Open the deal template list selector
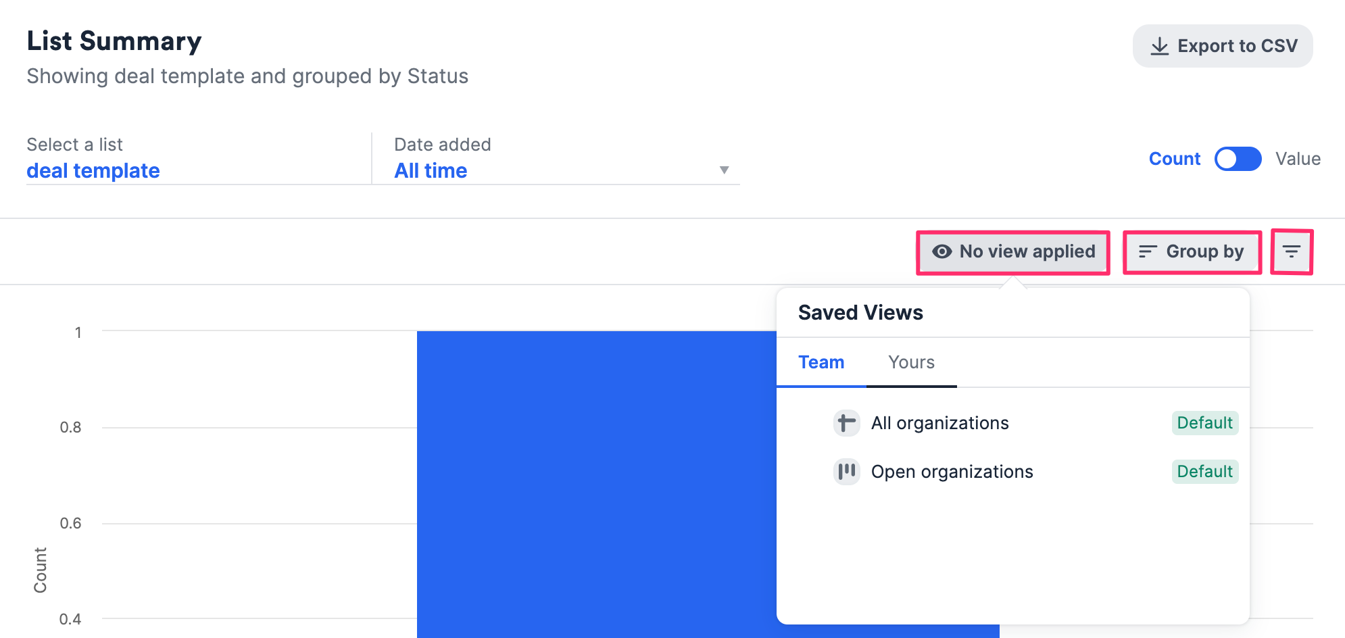 coord(93,170)
